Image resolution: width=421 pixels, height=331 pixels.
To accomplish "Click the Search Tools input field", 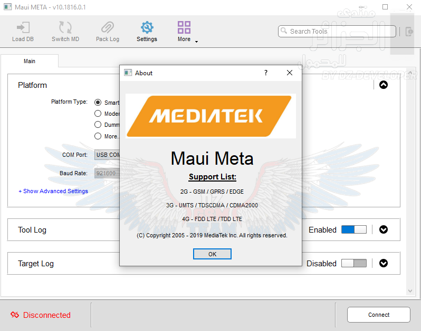I will tap(337, 32).
